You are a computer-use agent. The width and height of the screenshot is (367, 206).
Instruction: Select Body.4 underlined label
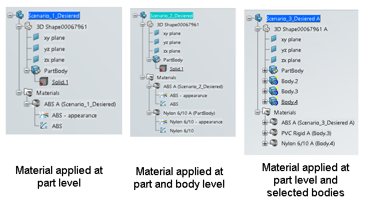(x=290, y=102)
